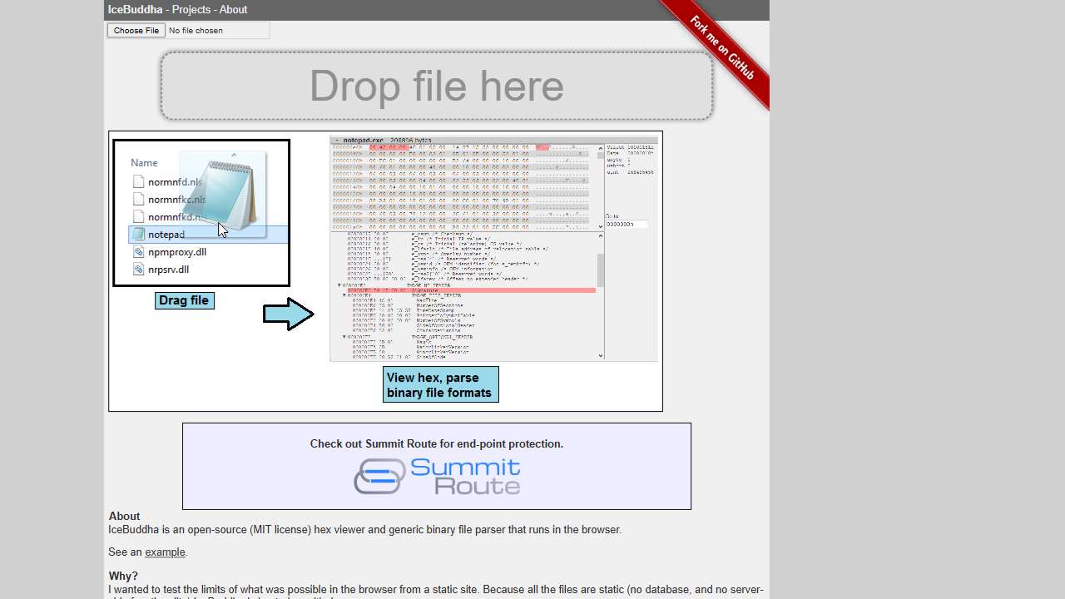This screenshot has height=599, width=1065.
Task: Click the nrpsrv.dll file icon
Action: pyautogui.click(x=138, y=270)
